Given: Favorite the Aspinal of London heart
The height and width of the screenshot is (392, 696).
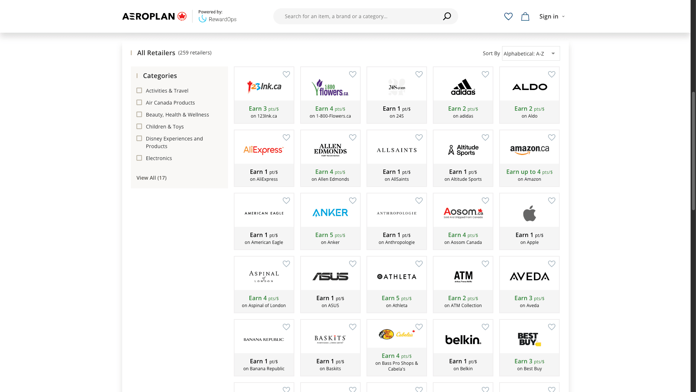Looking at the screenshot, I should [x=286, y=264].
